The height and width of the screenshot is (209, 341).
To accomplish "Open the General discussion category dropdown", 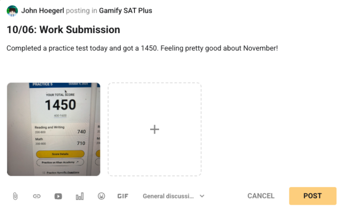I will click(x=169, y=196).
